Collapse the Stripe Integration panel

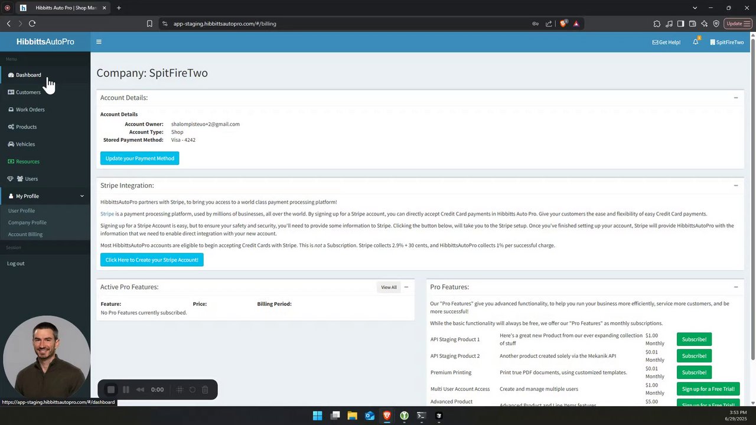[736, 185]
